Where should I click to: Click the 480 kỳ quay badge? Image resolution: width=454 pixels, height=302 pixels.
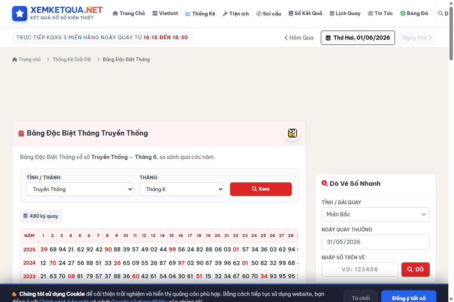(x=41, y=216)
